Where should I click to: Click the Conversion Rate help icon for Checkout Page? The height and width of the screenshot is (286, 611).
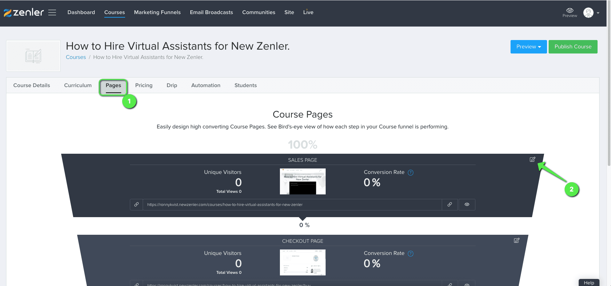click(411, 254)
